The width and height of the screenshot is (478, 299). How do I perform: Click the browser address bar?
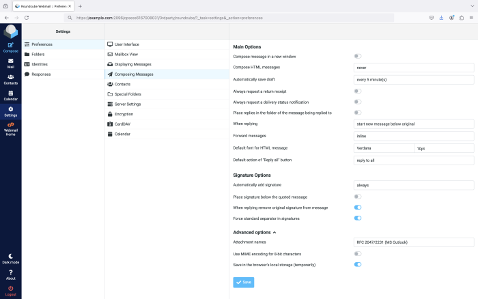[229, 18]
